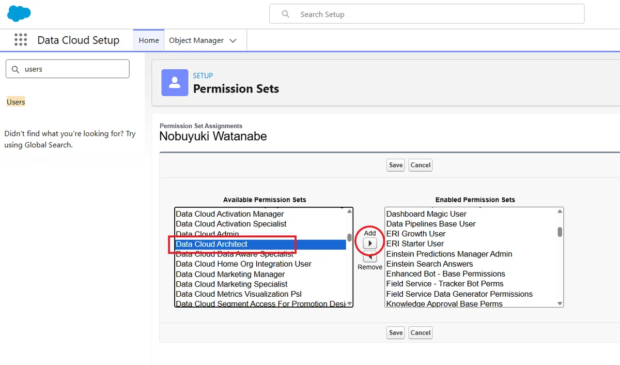
Task: Open the App Launcher dots grid
Action: (21, 40)
